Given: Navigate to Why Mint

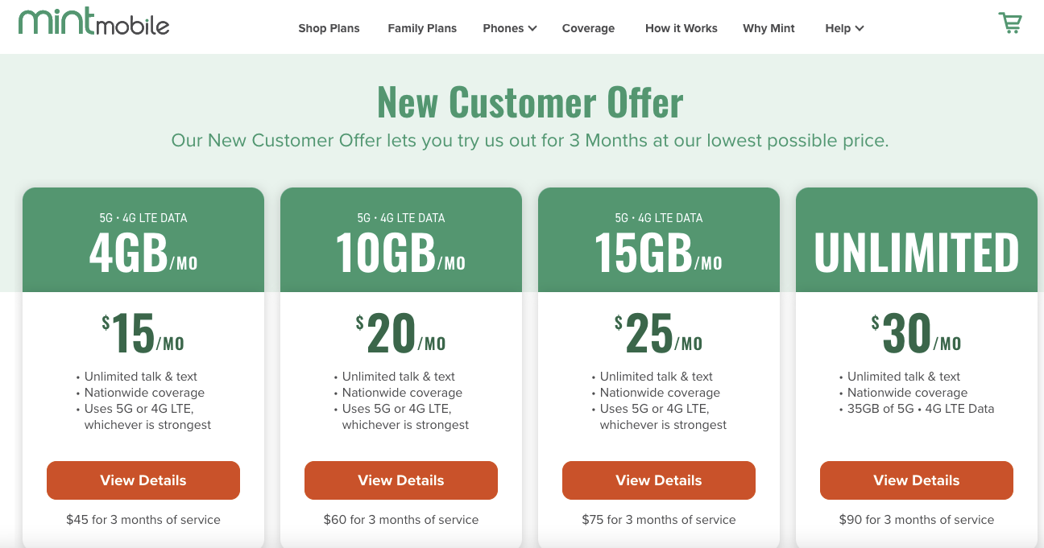Looking at the screenshot, I should 768,28.
